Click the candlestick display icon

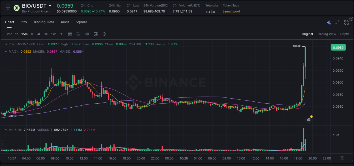[x=87, y=34]
